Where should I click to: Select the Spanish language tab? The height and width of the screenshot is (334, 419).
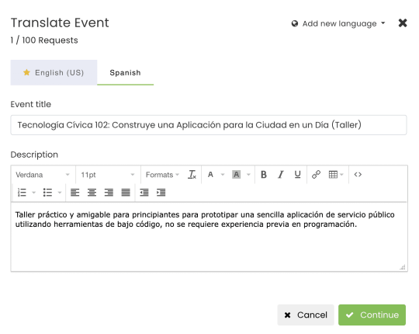tap(125, 72)
